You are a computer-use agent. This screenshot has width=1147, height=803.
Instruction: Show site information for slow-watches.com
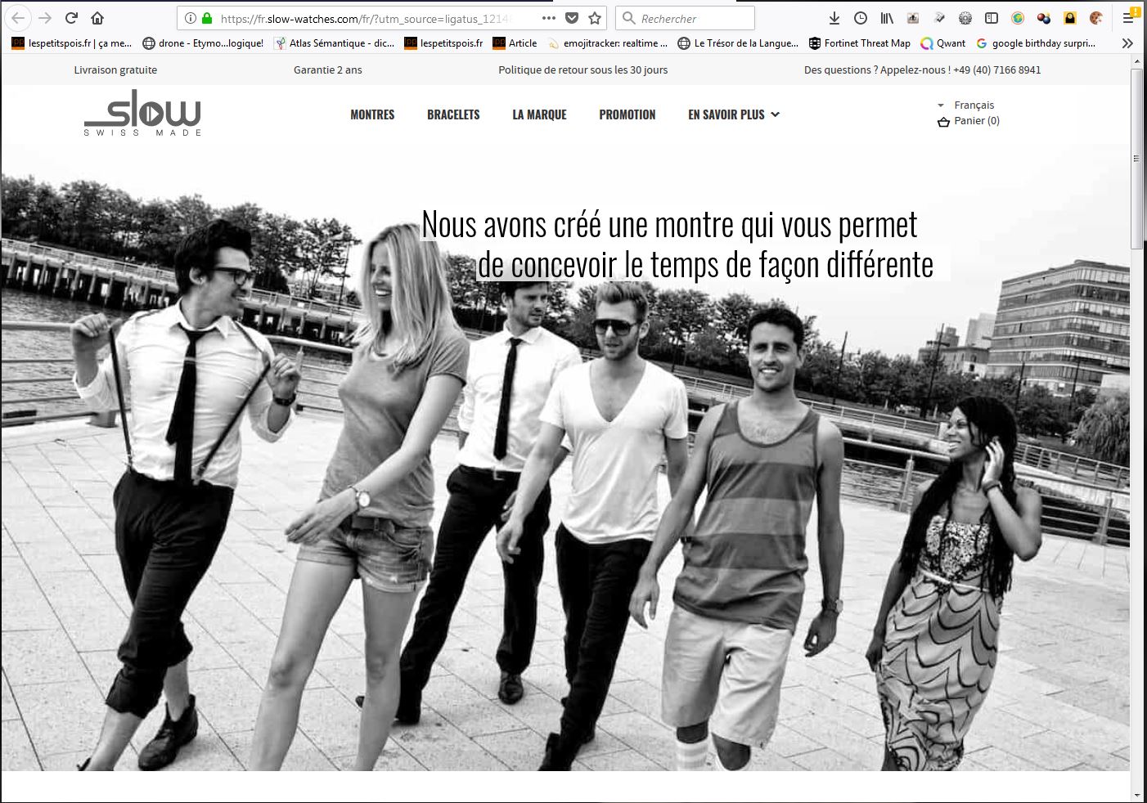click(x=190, y=18)
